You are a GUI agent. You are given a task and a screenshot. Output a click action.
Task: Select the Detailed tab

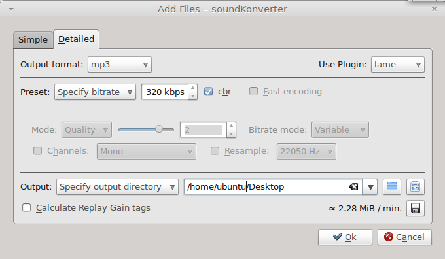(x=76, y=39)
